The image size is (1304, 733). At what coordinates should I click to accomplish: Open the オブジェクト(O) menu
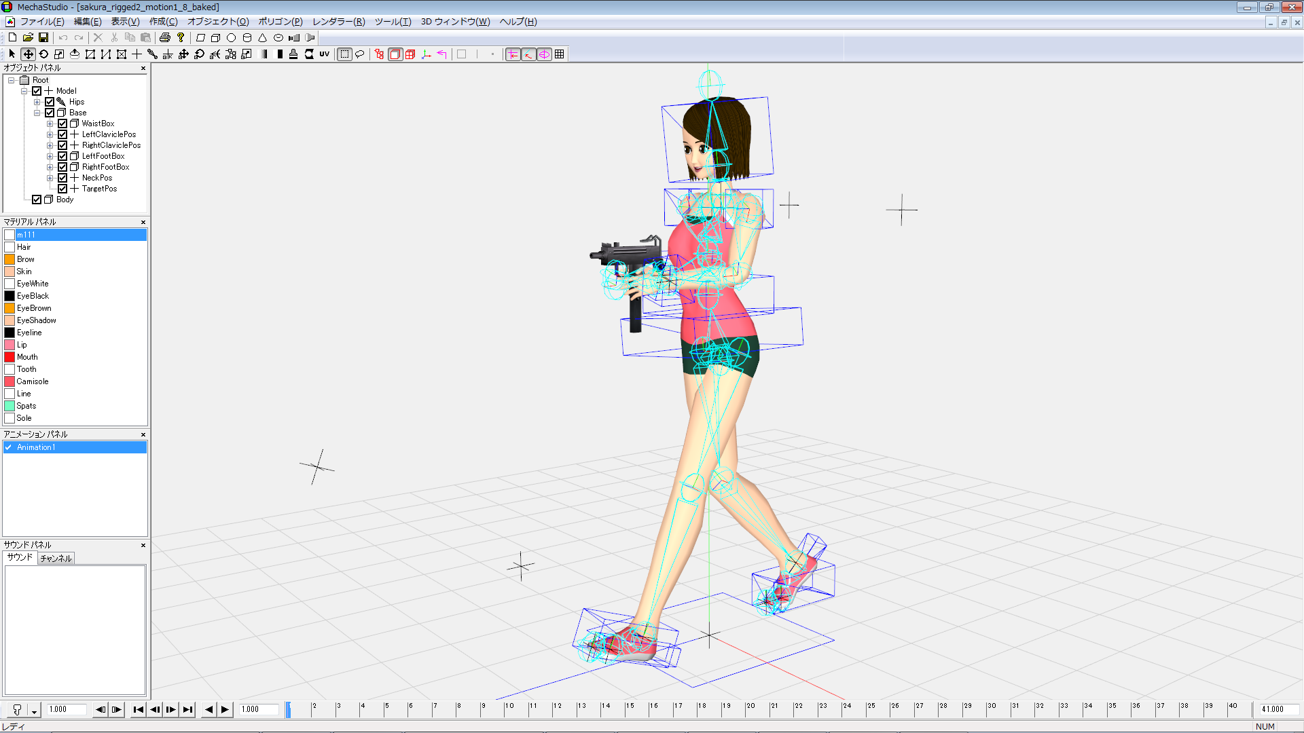click(218, 22)
